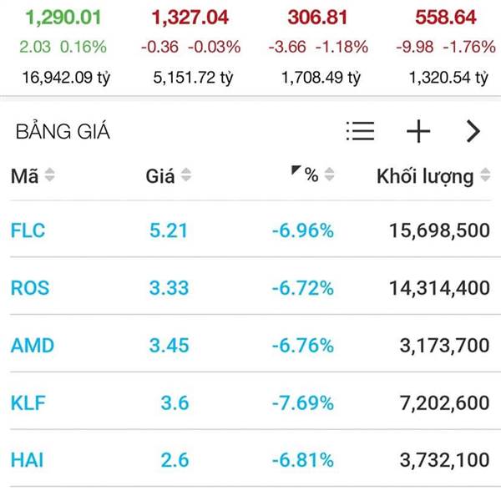Click KLF percent change -7.69%
The height and width of the screenshot is (501, 501).
coord(302,402)
